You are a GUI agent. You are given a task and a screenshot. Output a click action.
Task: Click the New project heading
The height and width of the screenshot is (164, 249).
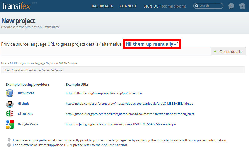point(18,21)
